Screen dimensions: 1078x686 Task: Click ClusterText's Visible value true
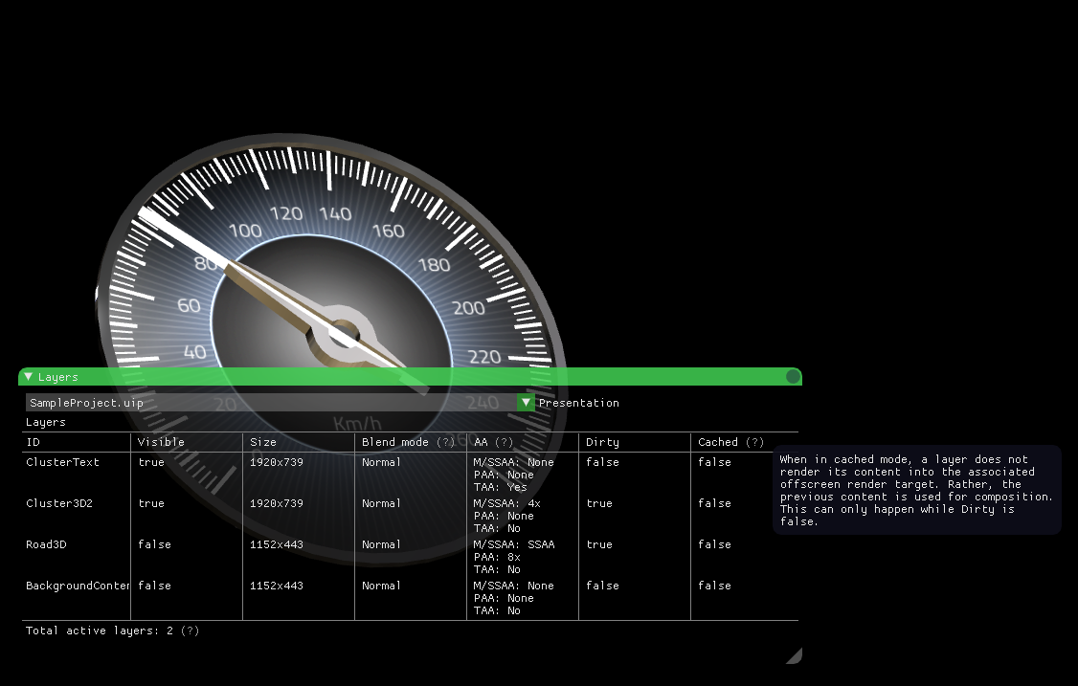pyautogui.click(x=151, y=462)
